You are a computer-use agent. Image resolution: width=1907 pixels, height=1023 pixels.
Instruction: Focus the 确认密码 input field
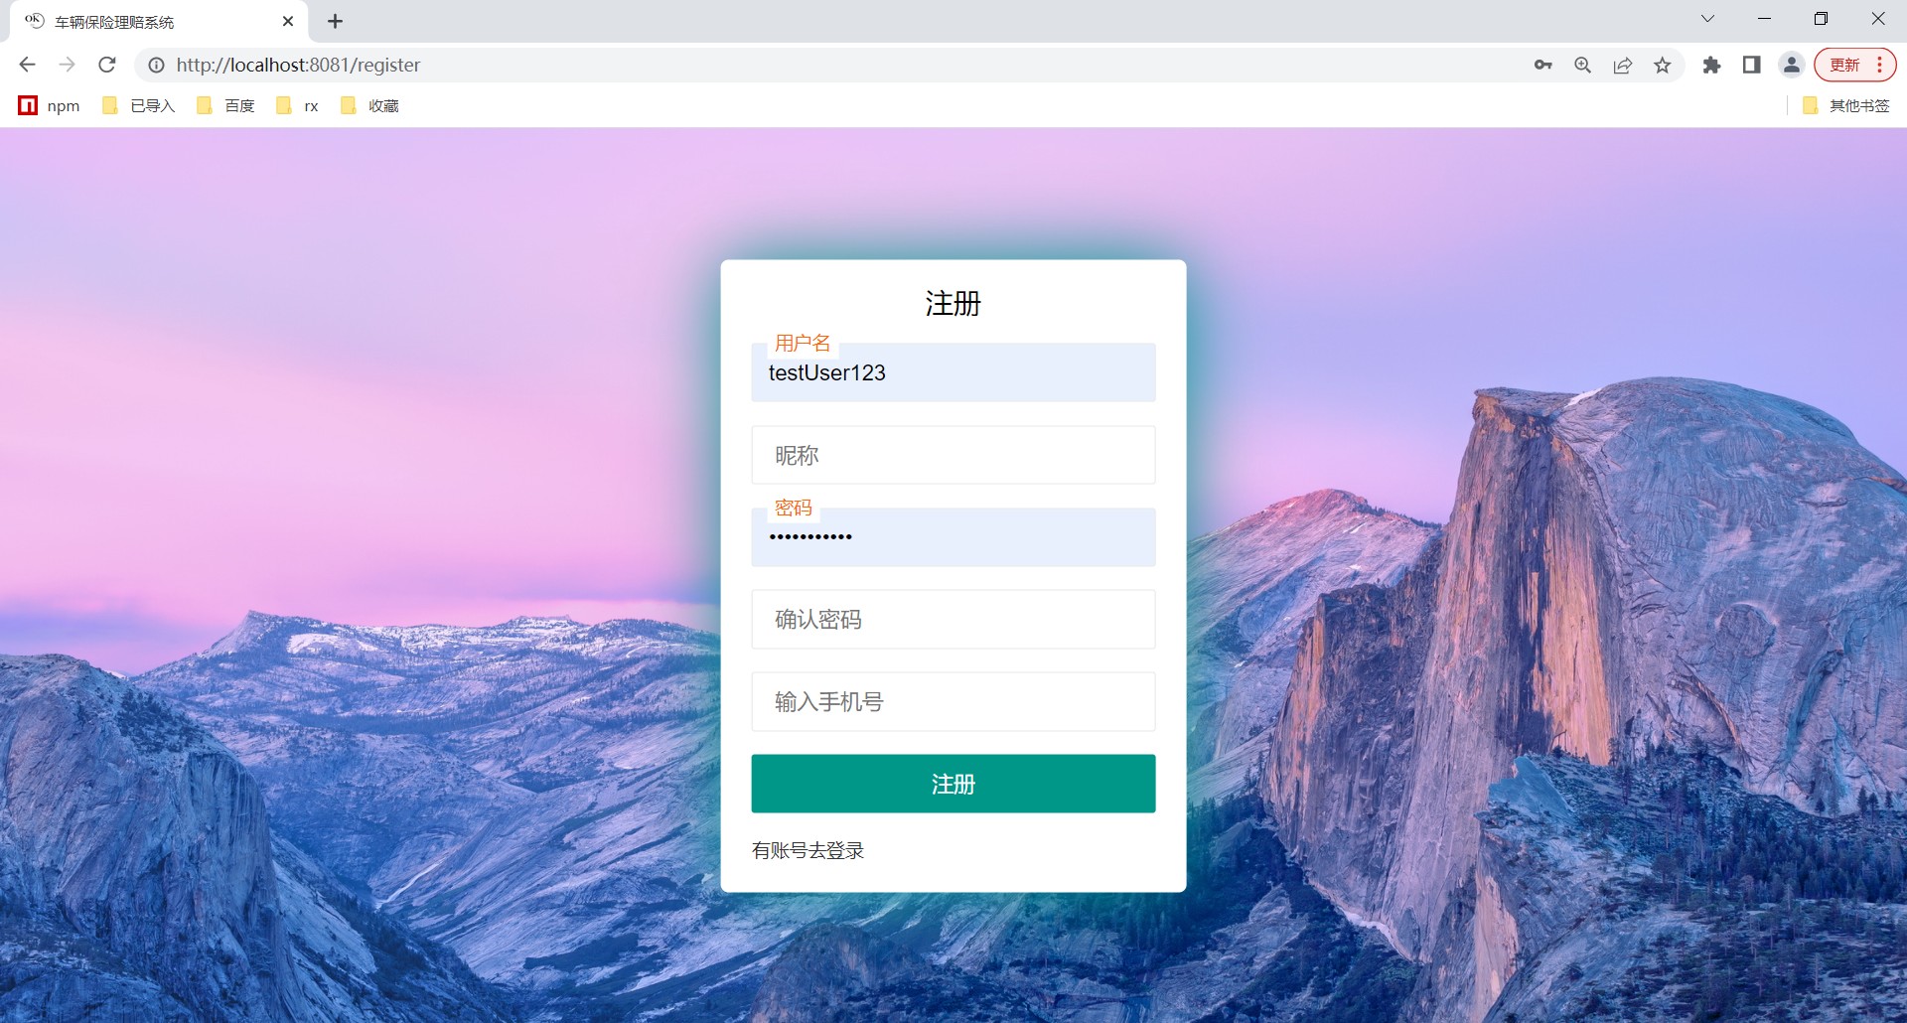[x=953, y=619]
